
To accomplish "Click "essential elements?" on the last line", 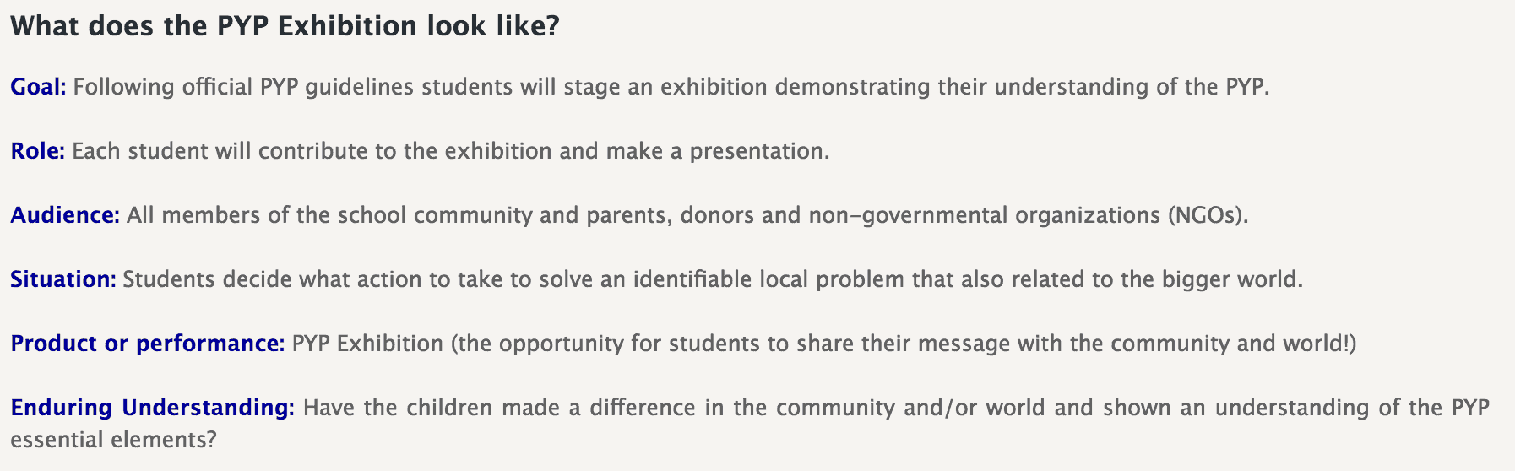I will [x=113, y=440].
